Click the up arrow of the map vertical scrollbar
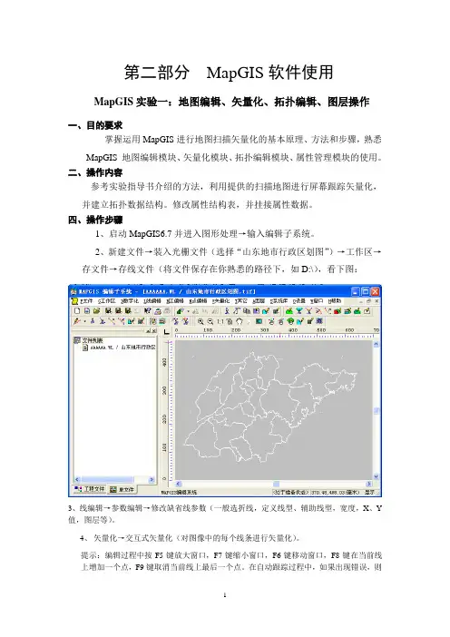 click(377, 344)
